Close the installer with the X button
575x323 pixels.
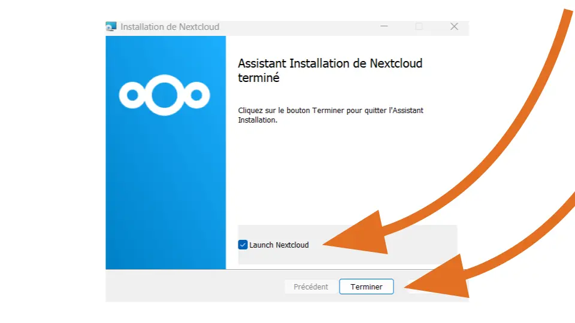(454, 27)
